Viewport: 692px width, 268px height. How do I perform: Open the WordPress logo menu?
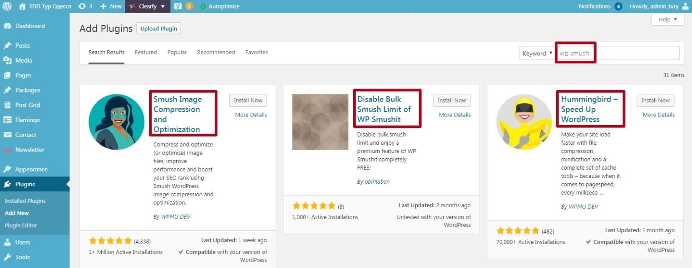pyautogui.click(x=7, y=6)
